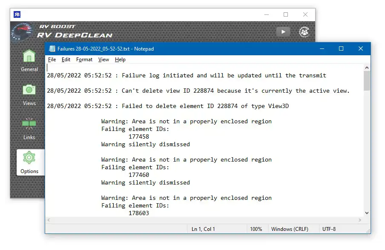
Task: Click the round community icon in header
Action: (304, 32)
